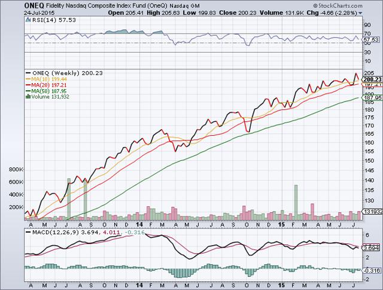Click the -0.316 histogram value tag

(372, 270)
